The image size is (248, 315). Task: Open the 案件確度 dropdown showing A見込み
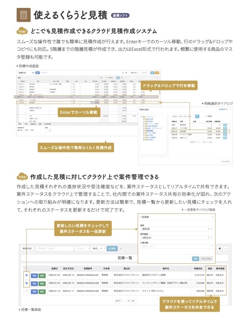coord(176,237)
